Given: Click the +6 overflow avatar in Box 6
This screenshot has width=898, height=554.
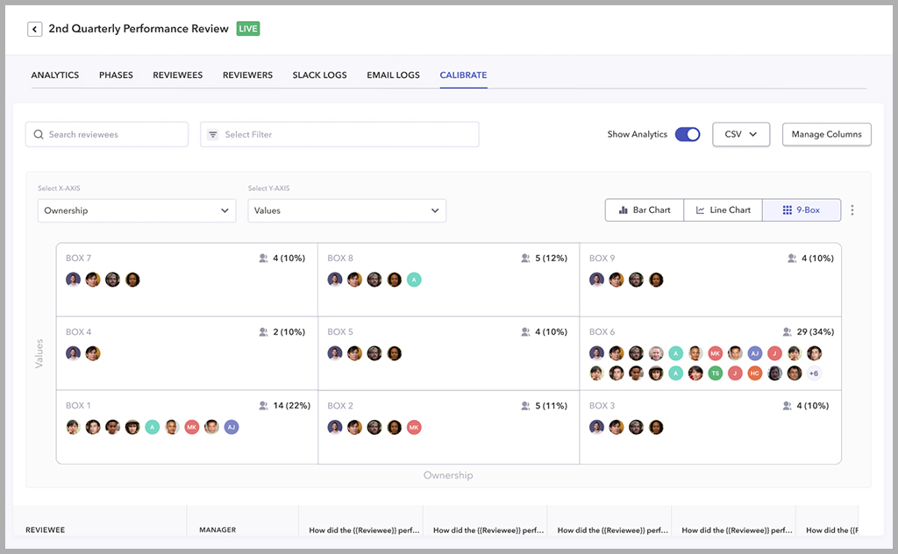Looking at the screenshot, I should pyautogui.click(x=814, y=373).
